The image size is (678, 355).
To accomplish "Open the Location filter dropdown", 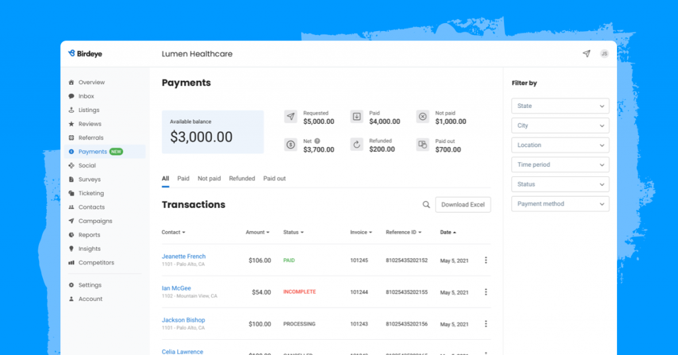I will [560, 145].
